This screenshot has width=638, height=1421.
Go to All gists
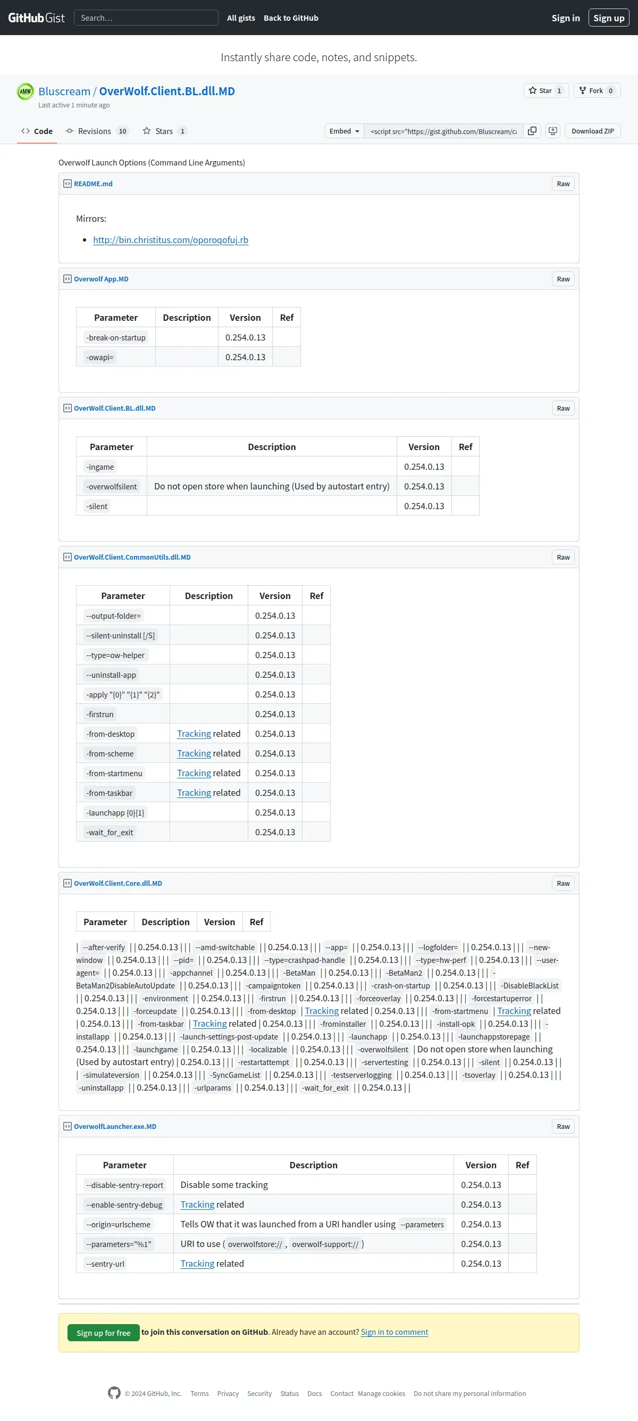click(241, 18)
